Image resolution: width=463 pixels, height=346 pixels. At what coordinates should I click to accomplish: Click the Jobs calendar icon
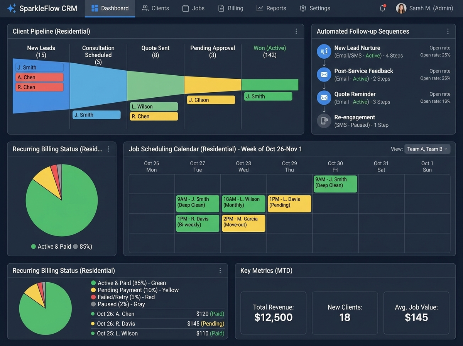[186, 8]
